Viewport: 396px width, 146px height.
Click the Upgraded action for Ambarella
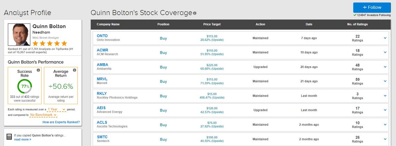tap(260, 67)
